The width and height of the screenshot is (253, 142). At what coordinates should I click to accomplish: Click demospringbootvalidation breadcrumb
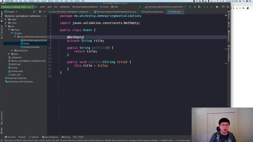pyautogui.click(x=85, y=7)
